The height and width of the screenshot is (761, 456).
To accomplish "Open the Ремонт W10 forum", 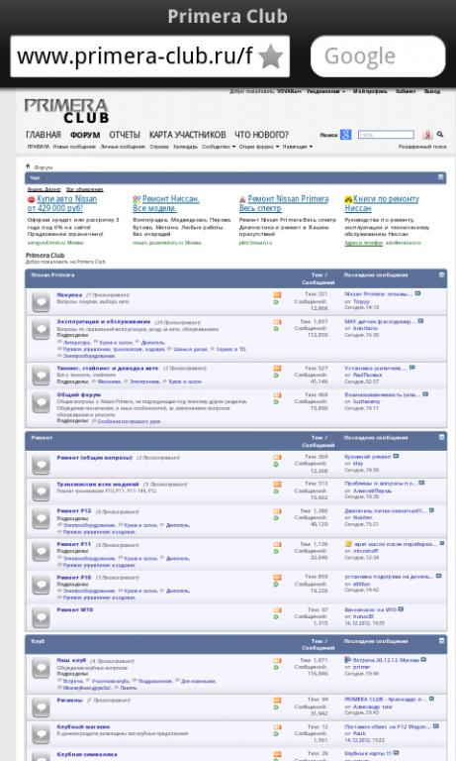I will pos(74,610).
